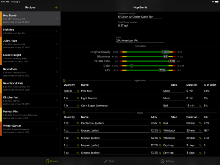Change Pale Malt step from Mash

(x=174, y=91)
